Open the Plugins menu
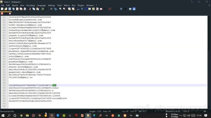211x118 pixels. tap(81, 5)
